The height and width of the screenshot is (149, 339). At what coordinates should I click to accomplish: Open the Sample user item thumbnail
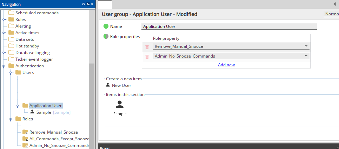120,108
